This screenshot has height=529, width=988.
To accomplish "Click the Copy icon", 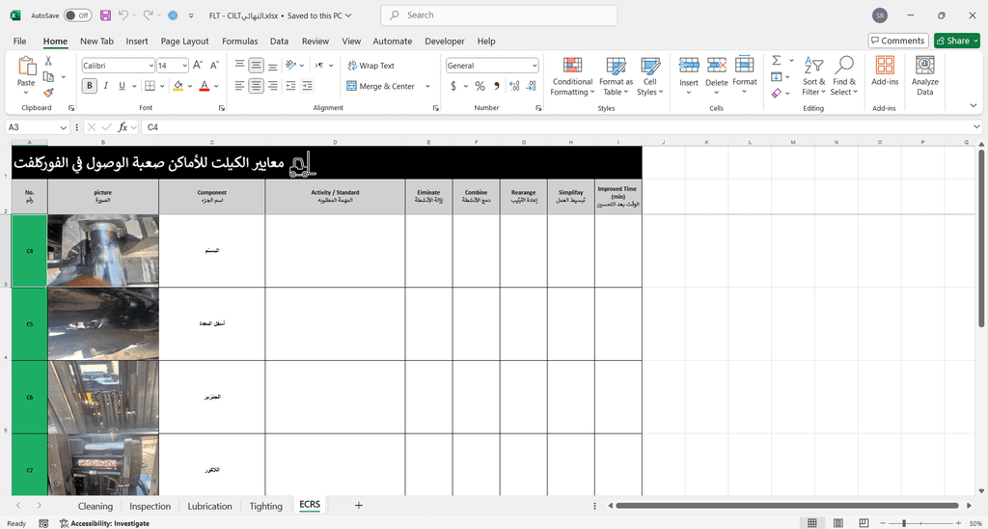I will 48,77.
